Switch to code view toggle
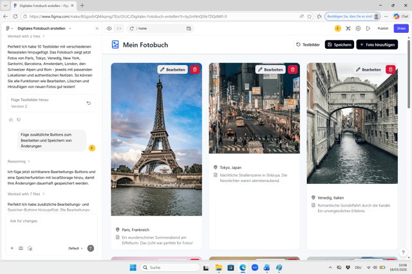Screen dimensions: 412x274 pos(119,28)
